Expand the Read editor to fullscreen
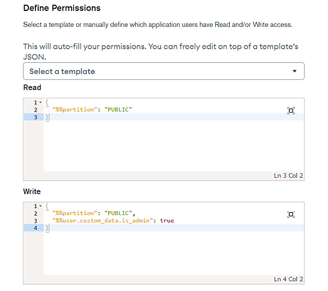Image resolution: width=328 pixels, height=291 pixels. pyautogui.click(x=291, y=110)
